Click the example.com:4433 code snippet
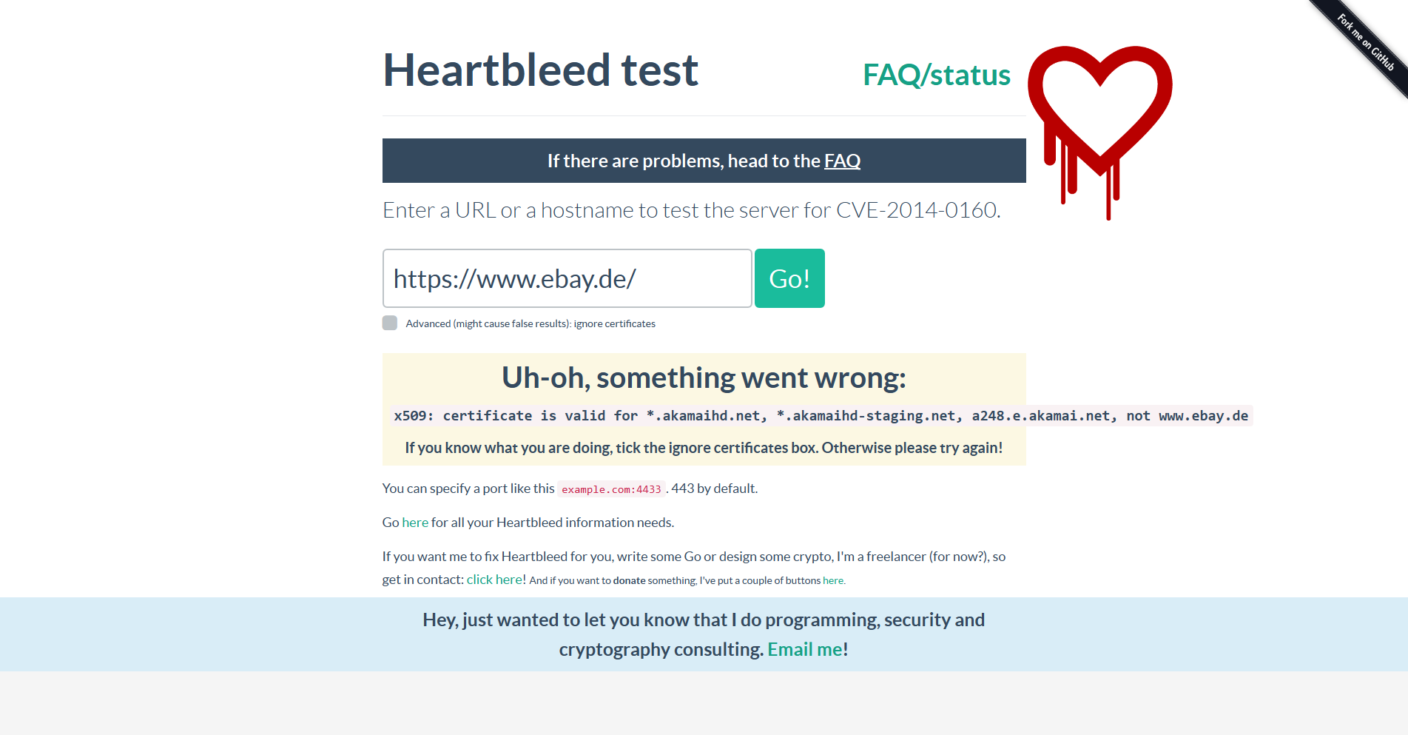Image resolution: width=1408 pixels, height=735 pixels. (x=611, y=489)
